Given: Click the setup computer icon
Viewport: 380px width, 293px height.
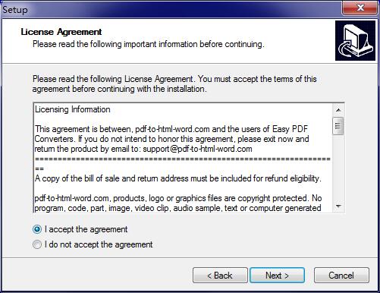Looking at the screenshot, I should coord(355,40).
